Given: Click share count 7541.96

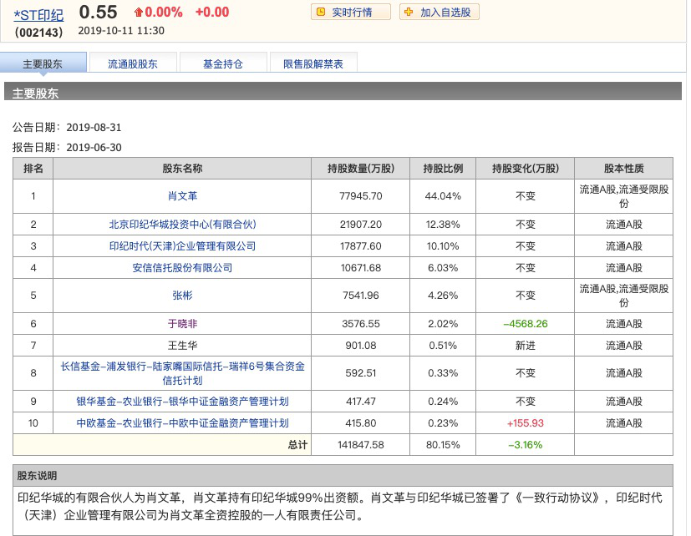Looking at the screenshot, I should tap(360, 295).
